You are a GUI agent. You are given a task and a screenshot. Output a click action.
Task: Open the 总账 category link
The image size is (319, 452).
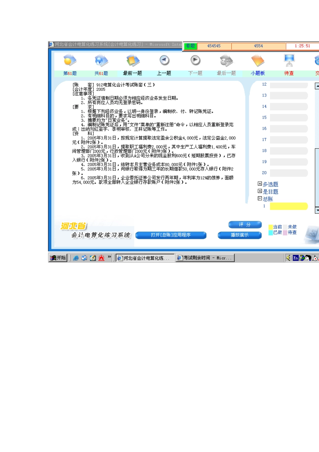(x=268, y=199)
